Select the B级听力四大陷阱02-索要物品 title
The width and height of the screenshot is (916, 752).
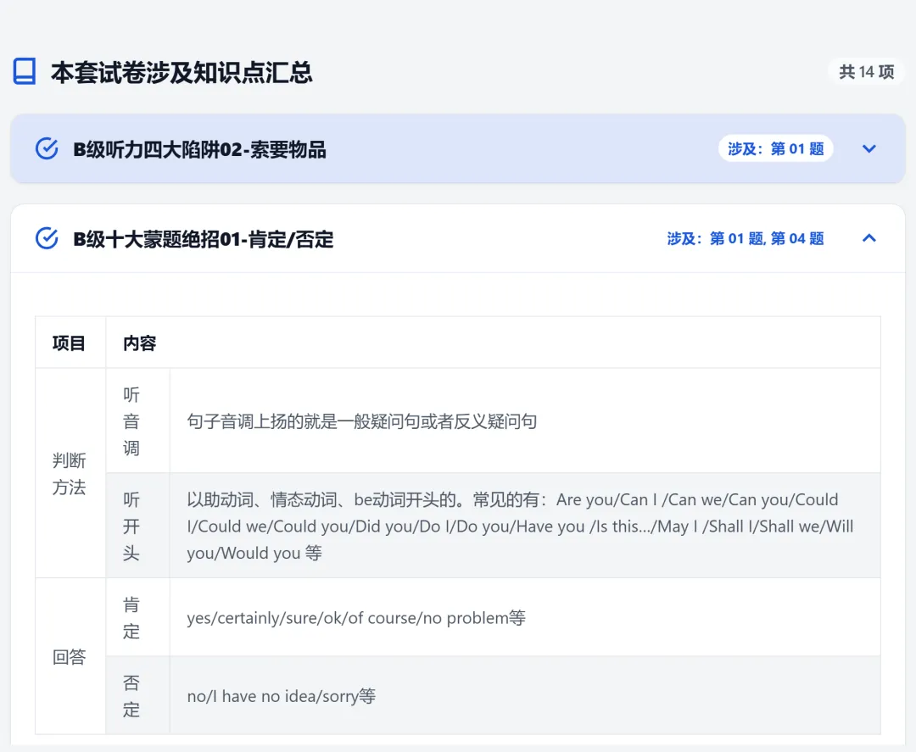coord(200,149)
